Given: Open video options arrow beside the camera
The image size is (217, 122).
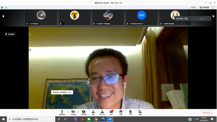Looking at the screenshot, I should pyautogui.click(x=78, y=112).
